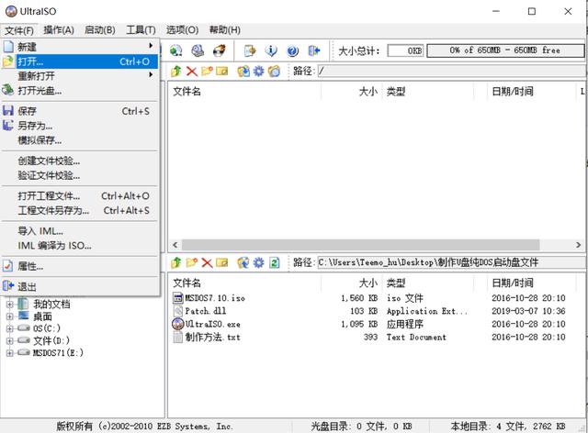
Task: Select 模拟保存... menu entry
Action: (80, 140)
